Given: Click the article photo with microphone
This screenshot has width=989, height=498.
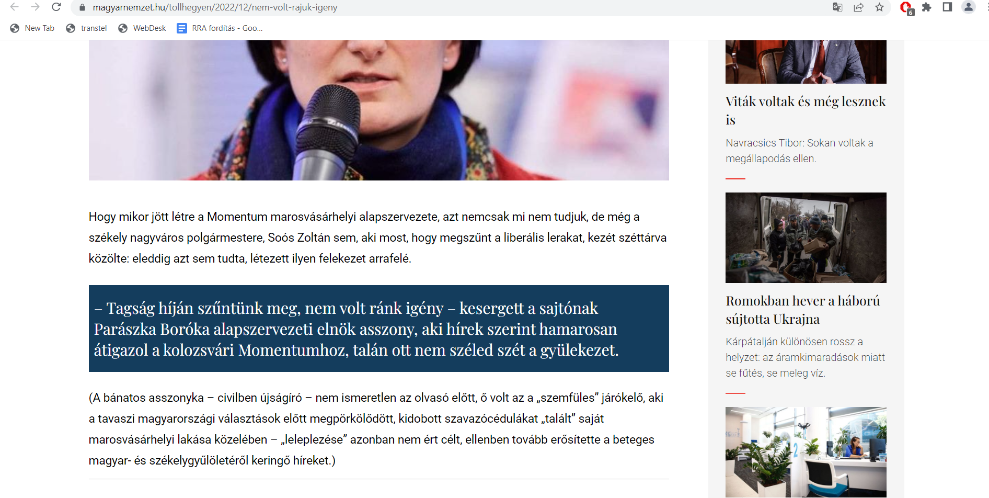Looking at the screenshot, I should [x=379, y=110].
